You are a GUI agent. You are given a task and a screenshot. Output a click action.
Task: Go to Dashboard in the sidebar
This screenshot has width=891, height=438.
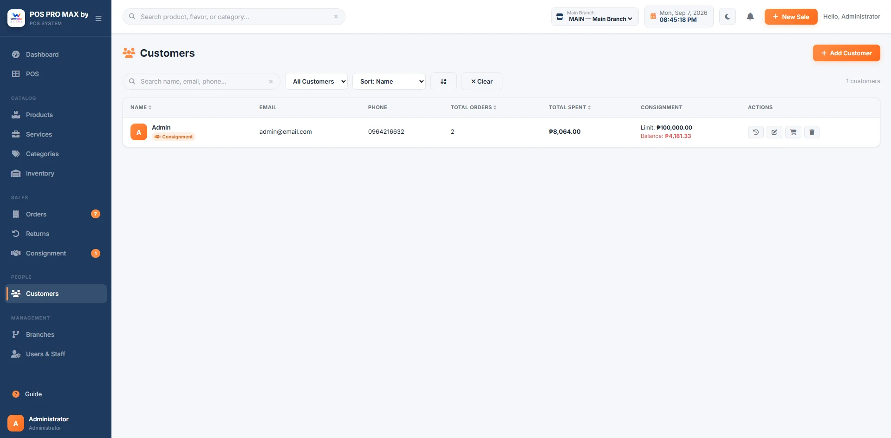click(56, 54)
